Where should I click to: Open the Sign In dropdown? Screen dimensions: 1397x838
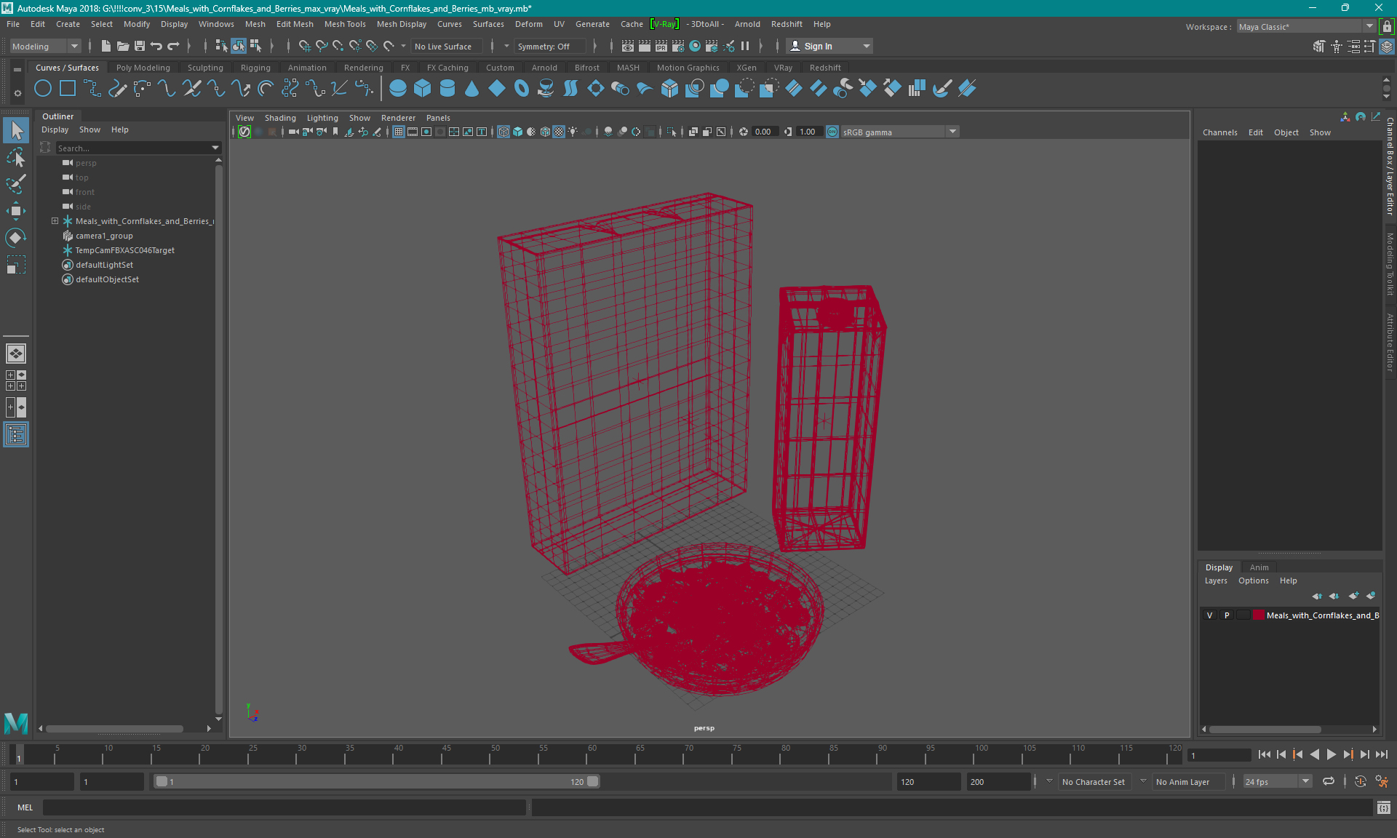point(829,46)
